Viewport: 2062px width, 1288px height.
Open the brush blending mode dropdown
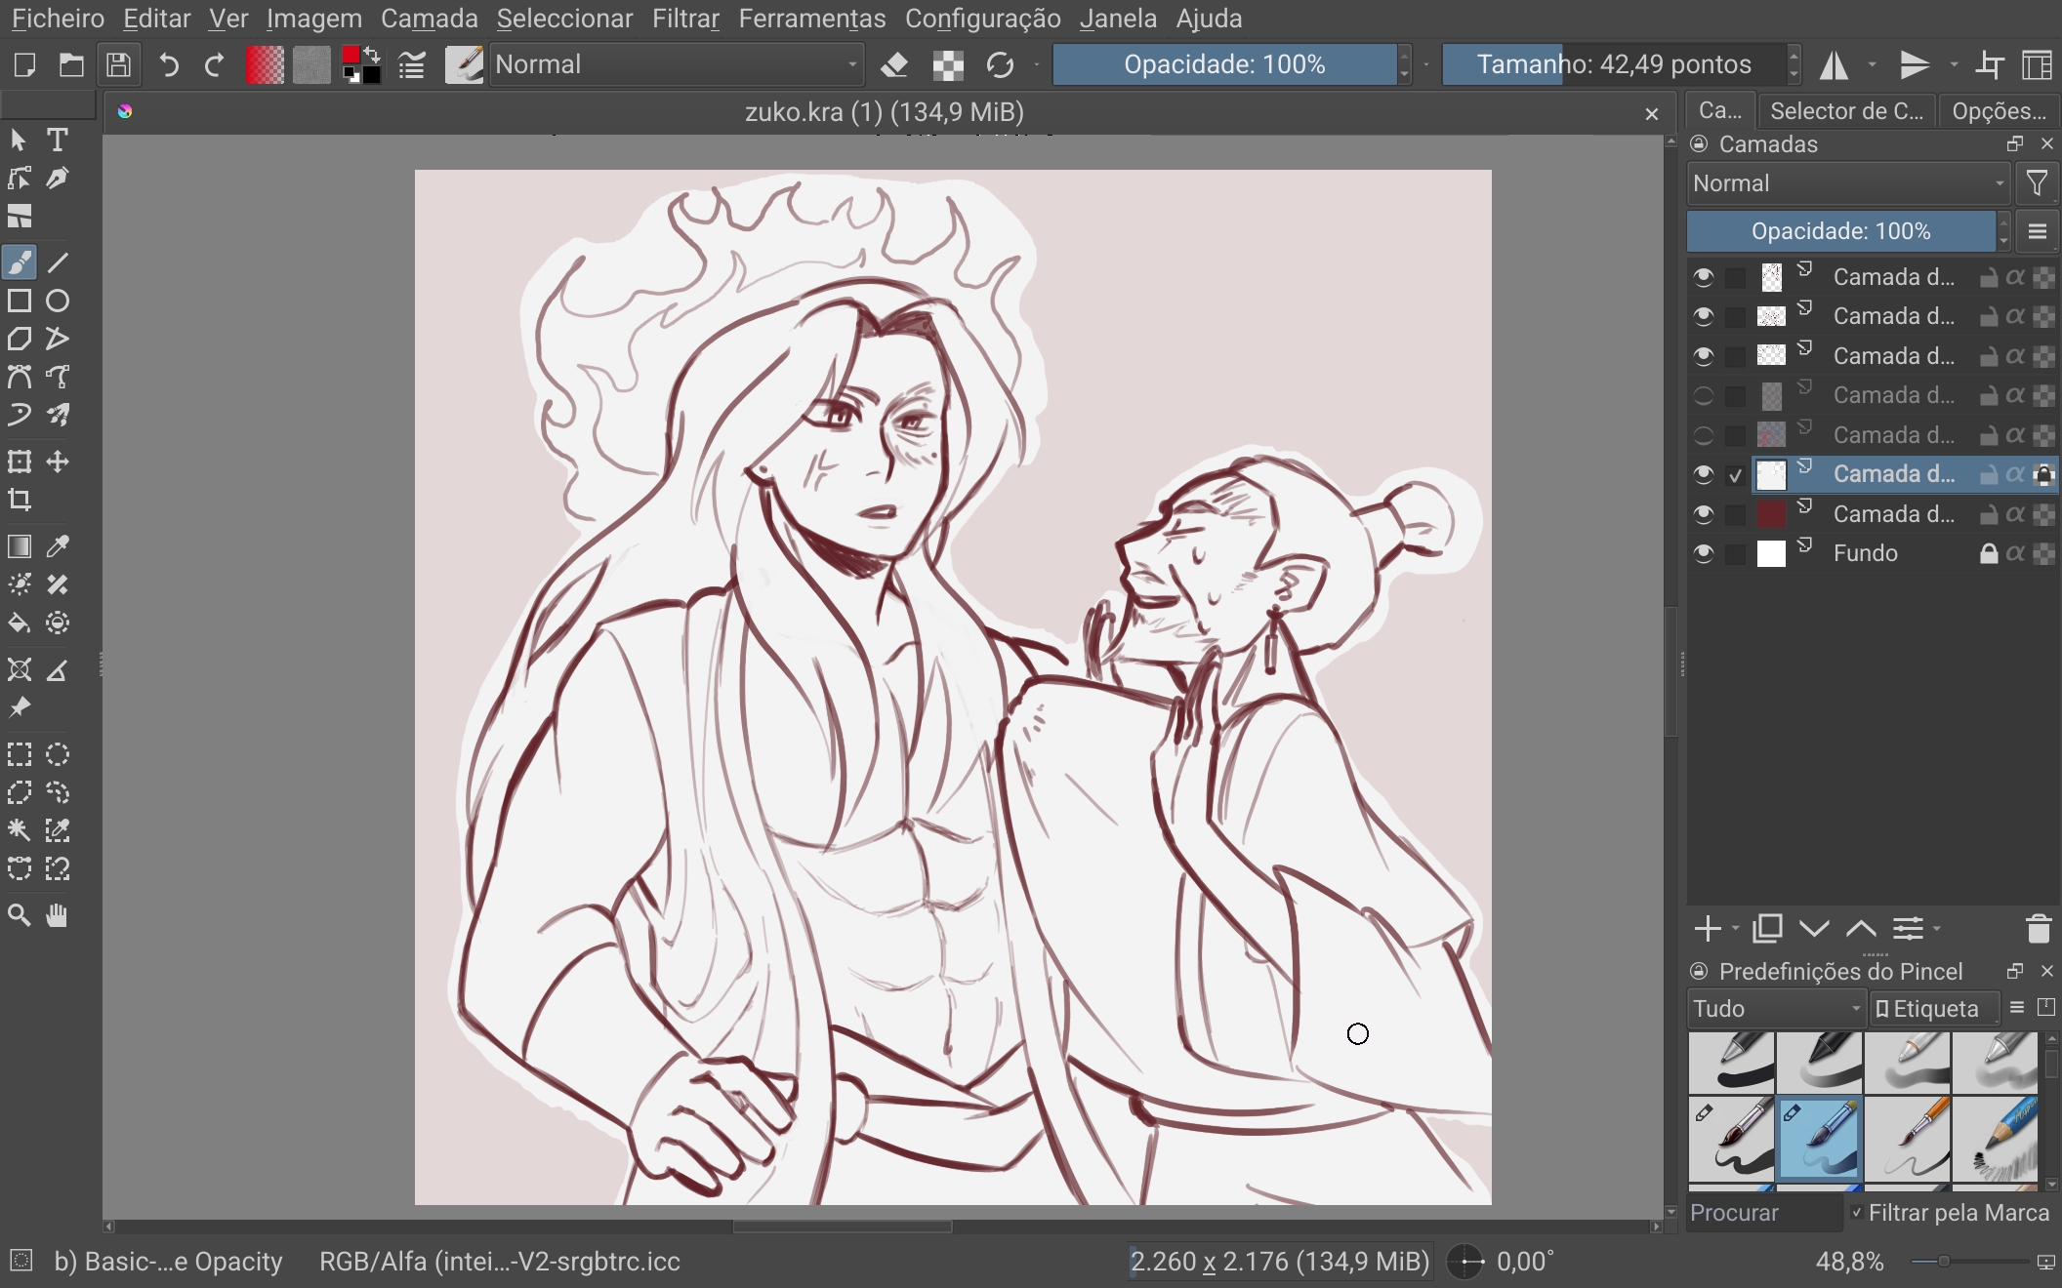tap(676, 65)
